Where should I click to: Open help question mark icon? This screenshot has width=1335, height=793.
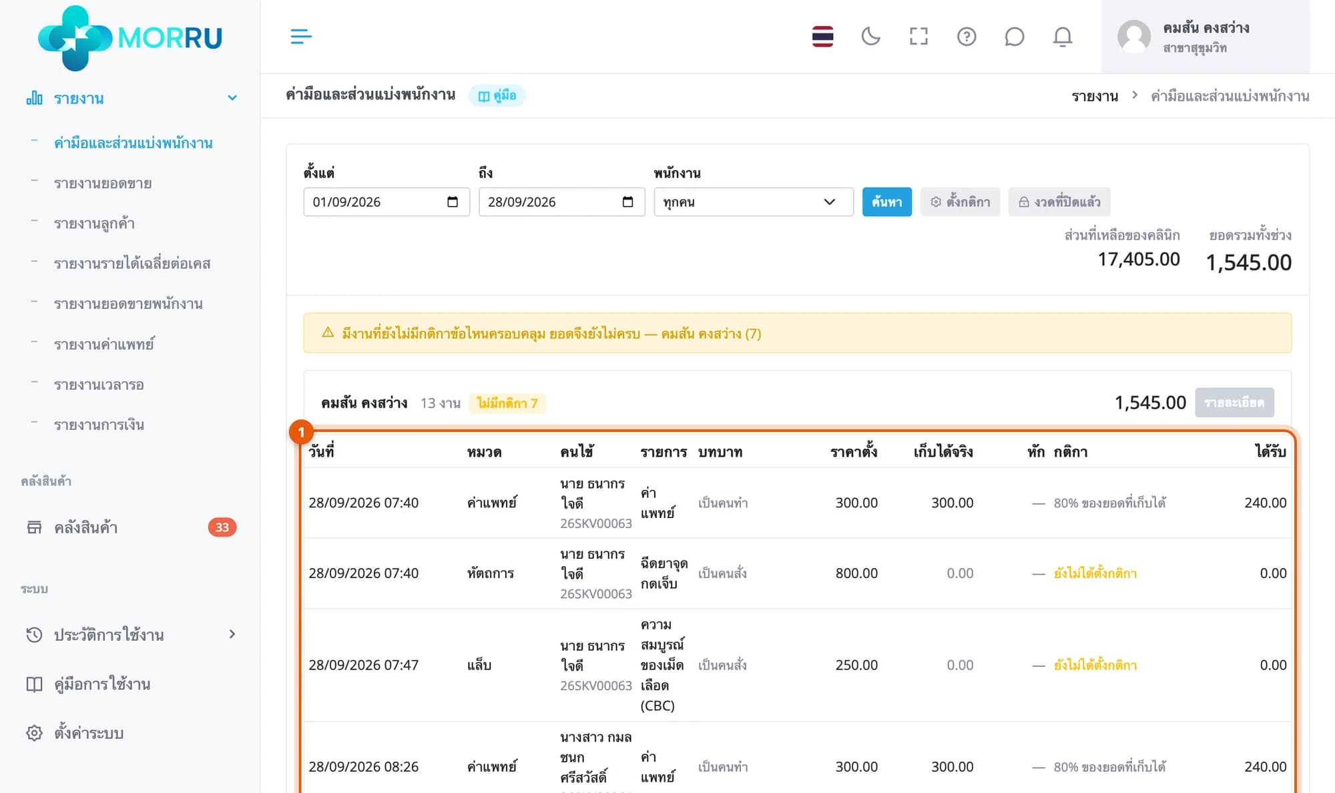coord(967,36)
